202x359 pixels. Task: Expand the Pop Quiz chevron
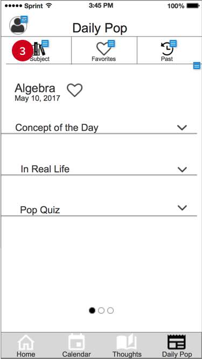(182, 207)
